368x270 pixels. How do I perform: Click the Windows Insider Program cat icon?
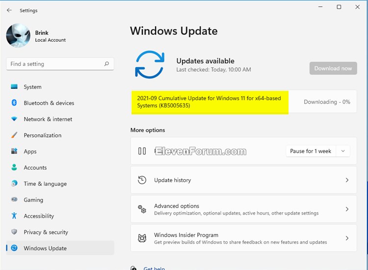pyautogui.click(x=142, y=238)
